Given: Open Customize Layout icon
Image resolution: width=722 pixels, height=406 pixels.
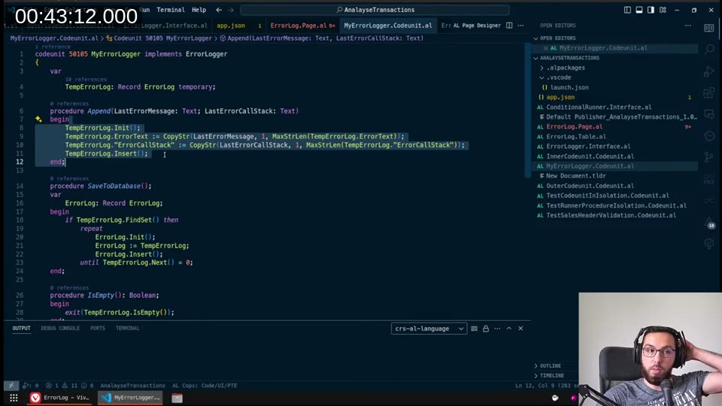Looking at the screenshot, I should click(663, 10).
